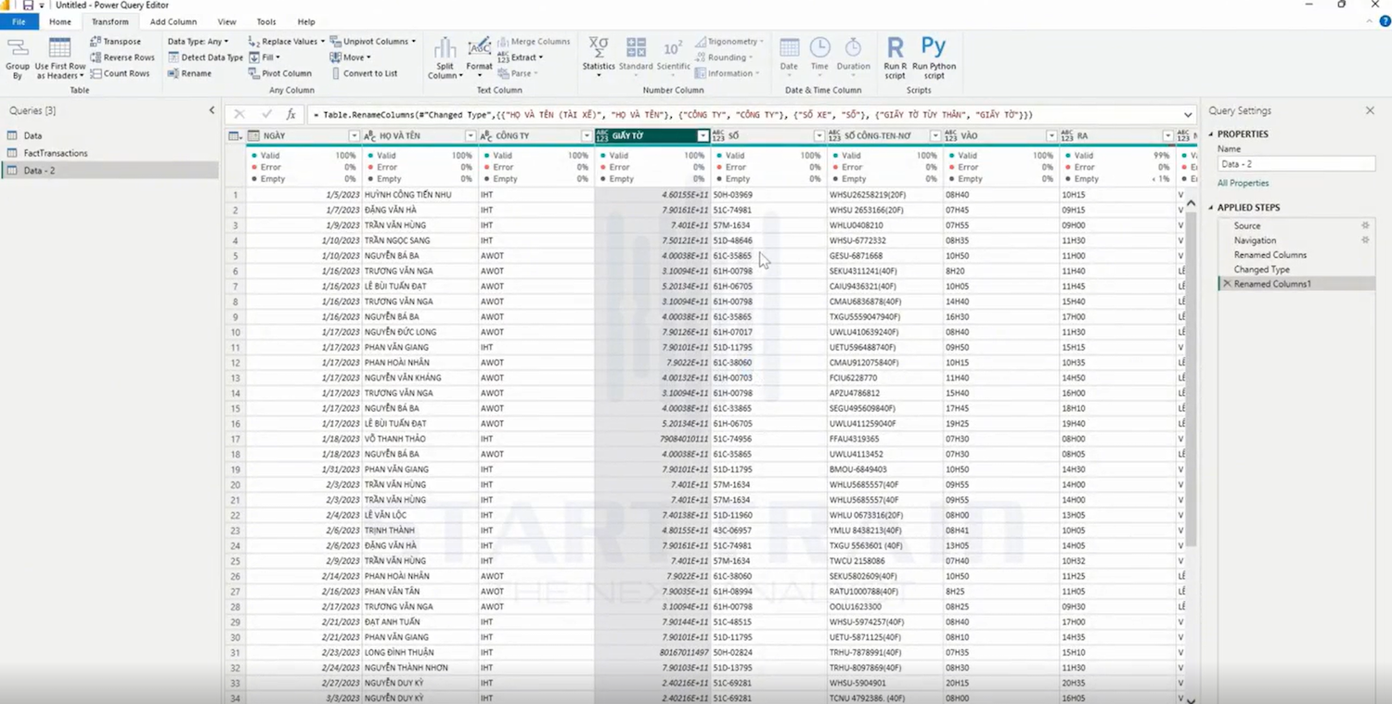1392x704 pixels.
Task: Collapse the Queries pane
Action: pos(212,110)
